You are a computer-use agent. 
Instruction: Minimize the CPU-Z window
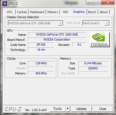point(90,3)
